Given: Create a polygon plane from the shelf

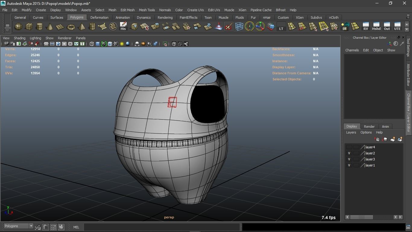Looking at the screenshot, I should click(x=60, y=27).
